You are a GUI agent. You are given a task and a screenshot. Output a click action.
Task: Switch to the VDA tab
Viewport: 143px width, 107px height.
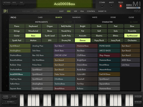82,11
